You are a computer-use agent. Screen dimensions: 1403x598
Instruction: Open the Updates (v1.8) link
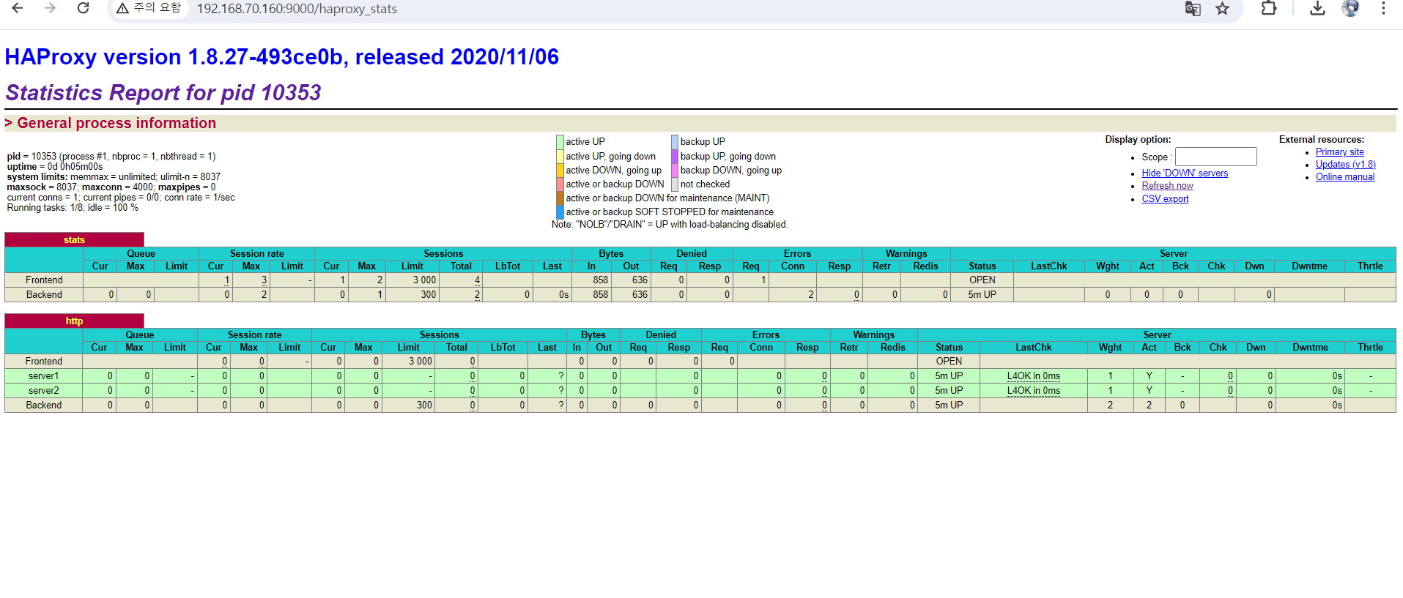coord(1345,165)
